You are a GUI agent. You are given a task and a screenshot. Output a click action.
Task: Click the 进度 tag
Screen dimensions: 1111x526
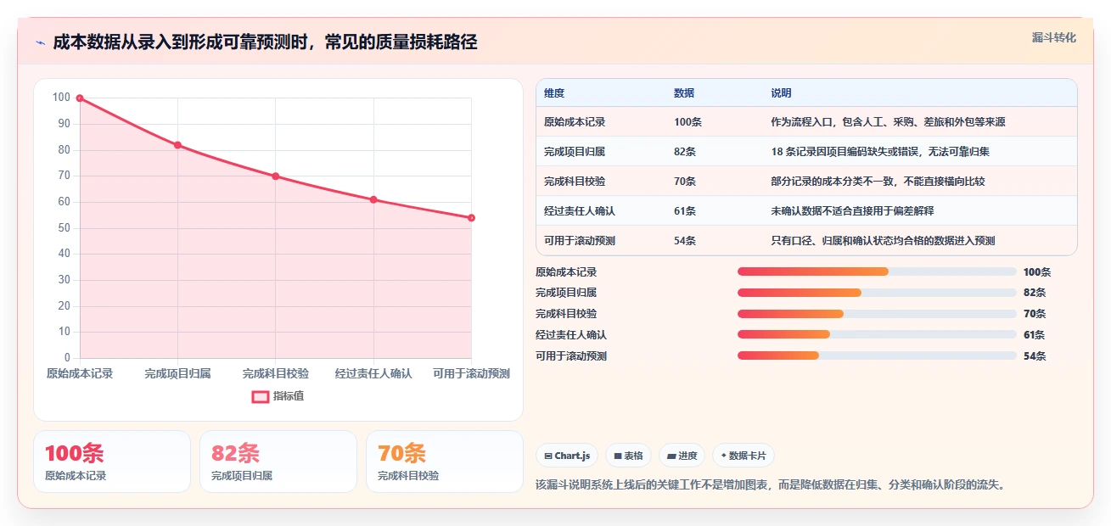[x=682, y=456]
